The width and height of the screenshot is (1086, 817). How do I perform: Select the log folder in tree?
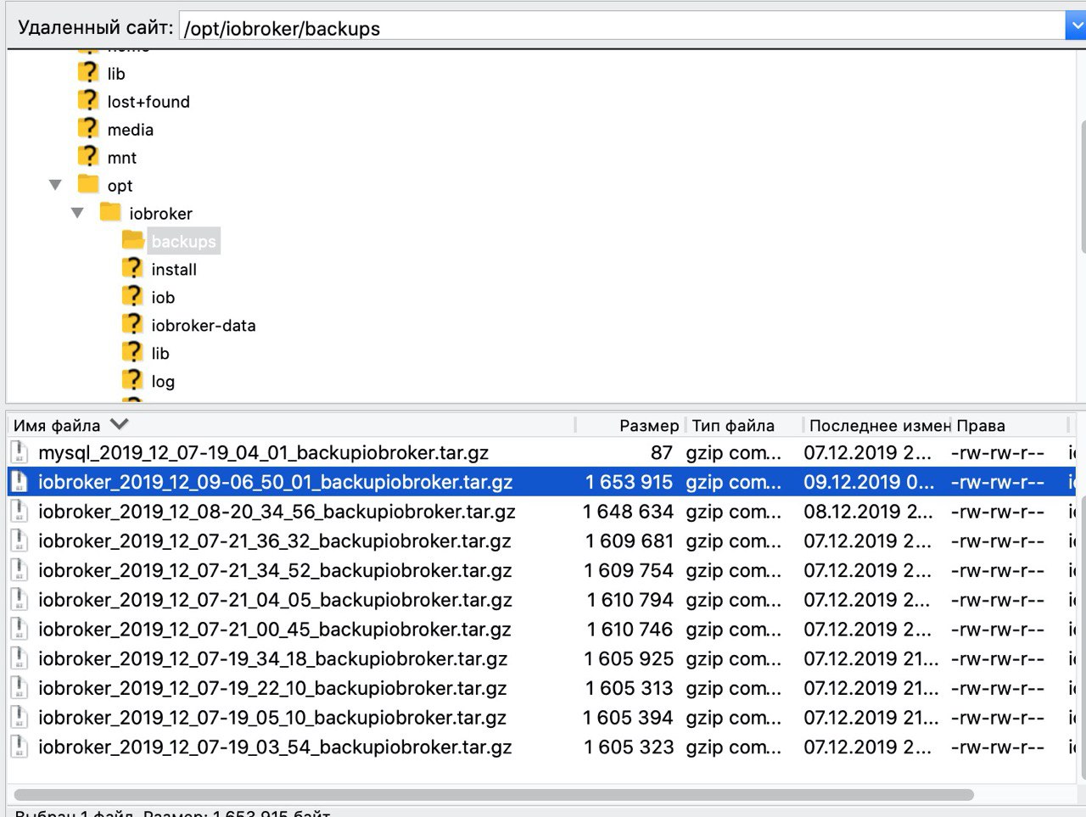pyautogui.click(x=163, y=381)
